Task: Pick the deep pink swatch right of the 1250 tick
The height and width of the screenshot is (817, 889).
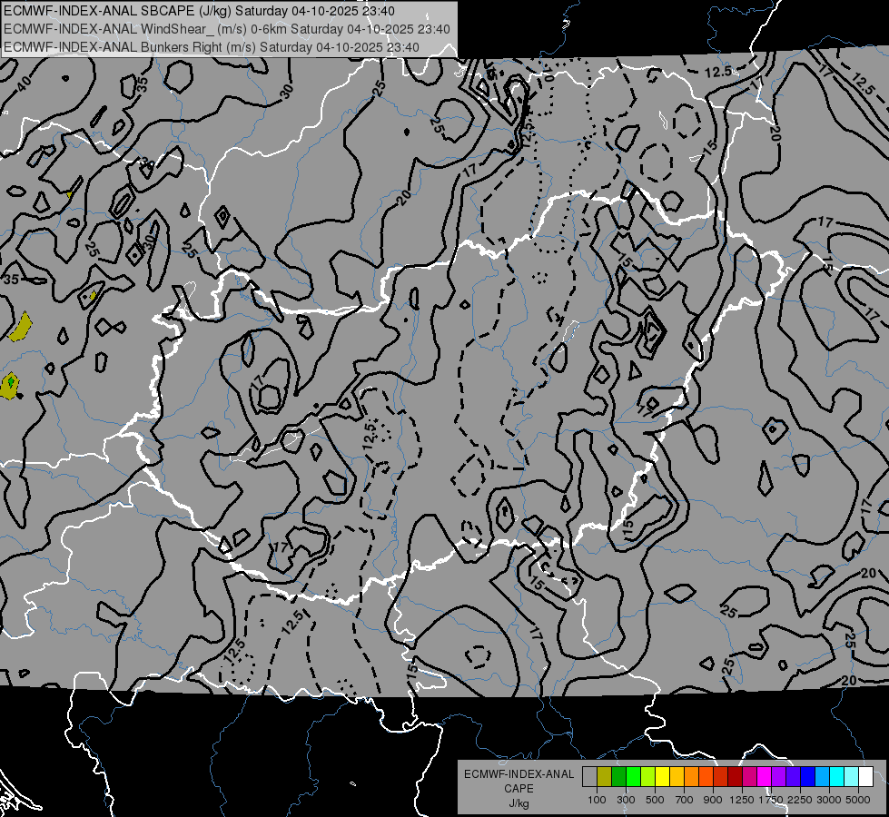Action: coord(749,777)
